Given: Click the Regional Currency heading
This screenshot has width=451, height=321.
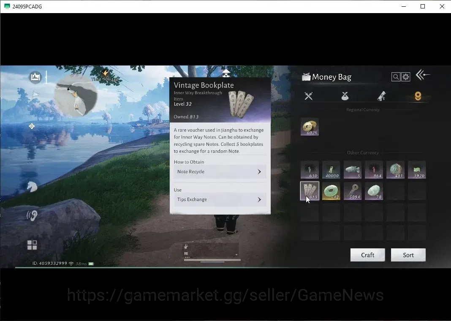Looking at the screenshot, I should coord(363,109).
